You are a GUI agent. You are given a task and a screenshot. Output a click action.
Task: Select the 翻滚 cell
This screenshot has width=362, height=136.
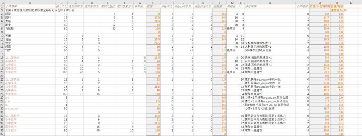(x=30, y=14)
